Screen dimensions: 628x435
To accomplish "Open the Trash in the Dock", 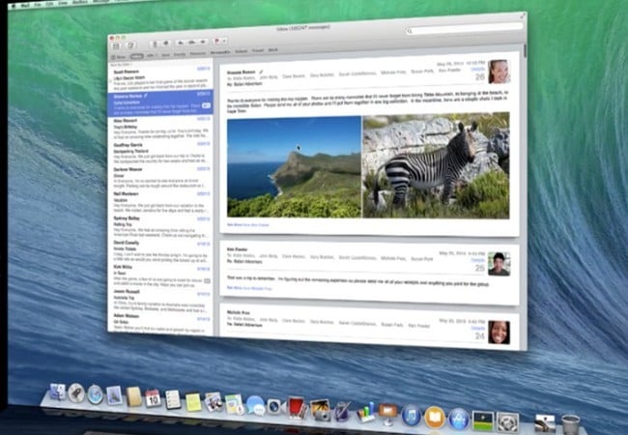I will point(571,424).
